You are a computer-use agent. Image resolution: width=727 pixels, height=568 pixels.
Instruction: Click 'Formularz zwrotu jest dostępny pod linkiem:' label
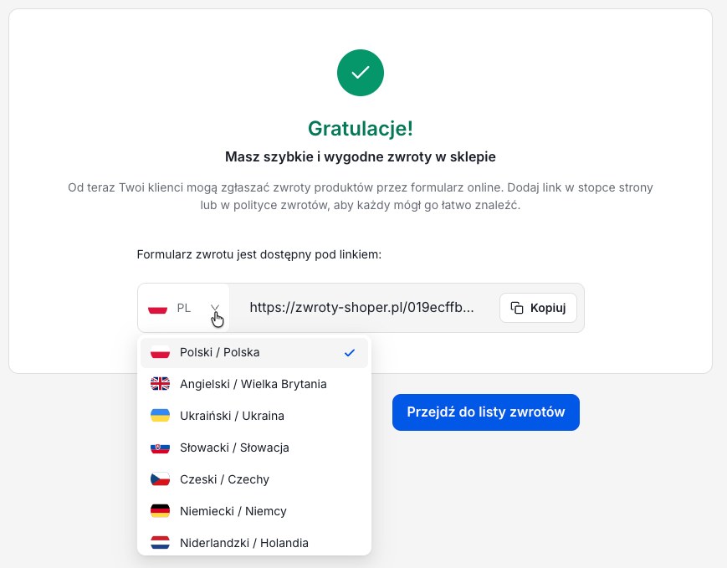click(x=259, y=254)
